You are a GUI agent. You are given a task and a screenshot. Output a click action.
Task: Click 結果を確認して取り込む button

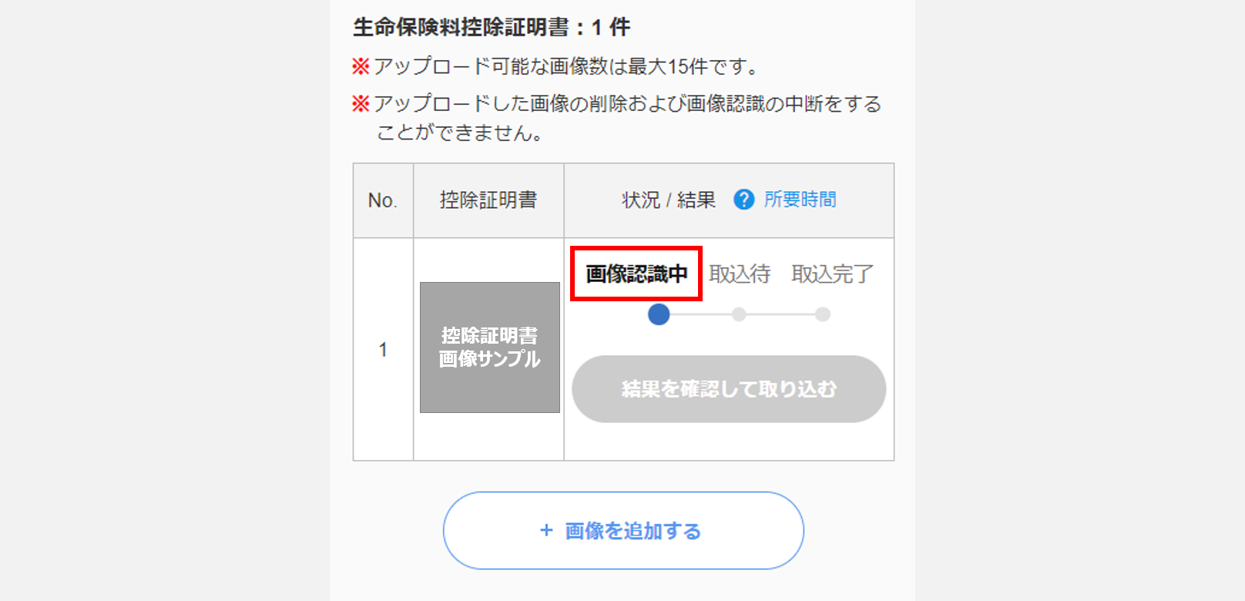click(729, 389)
